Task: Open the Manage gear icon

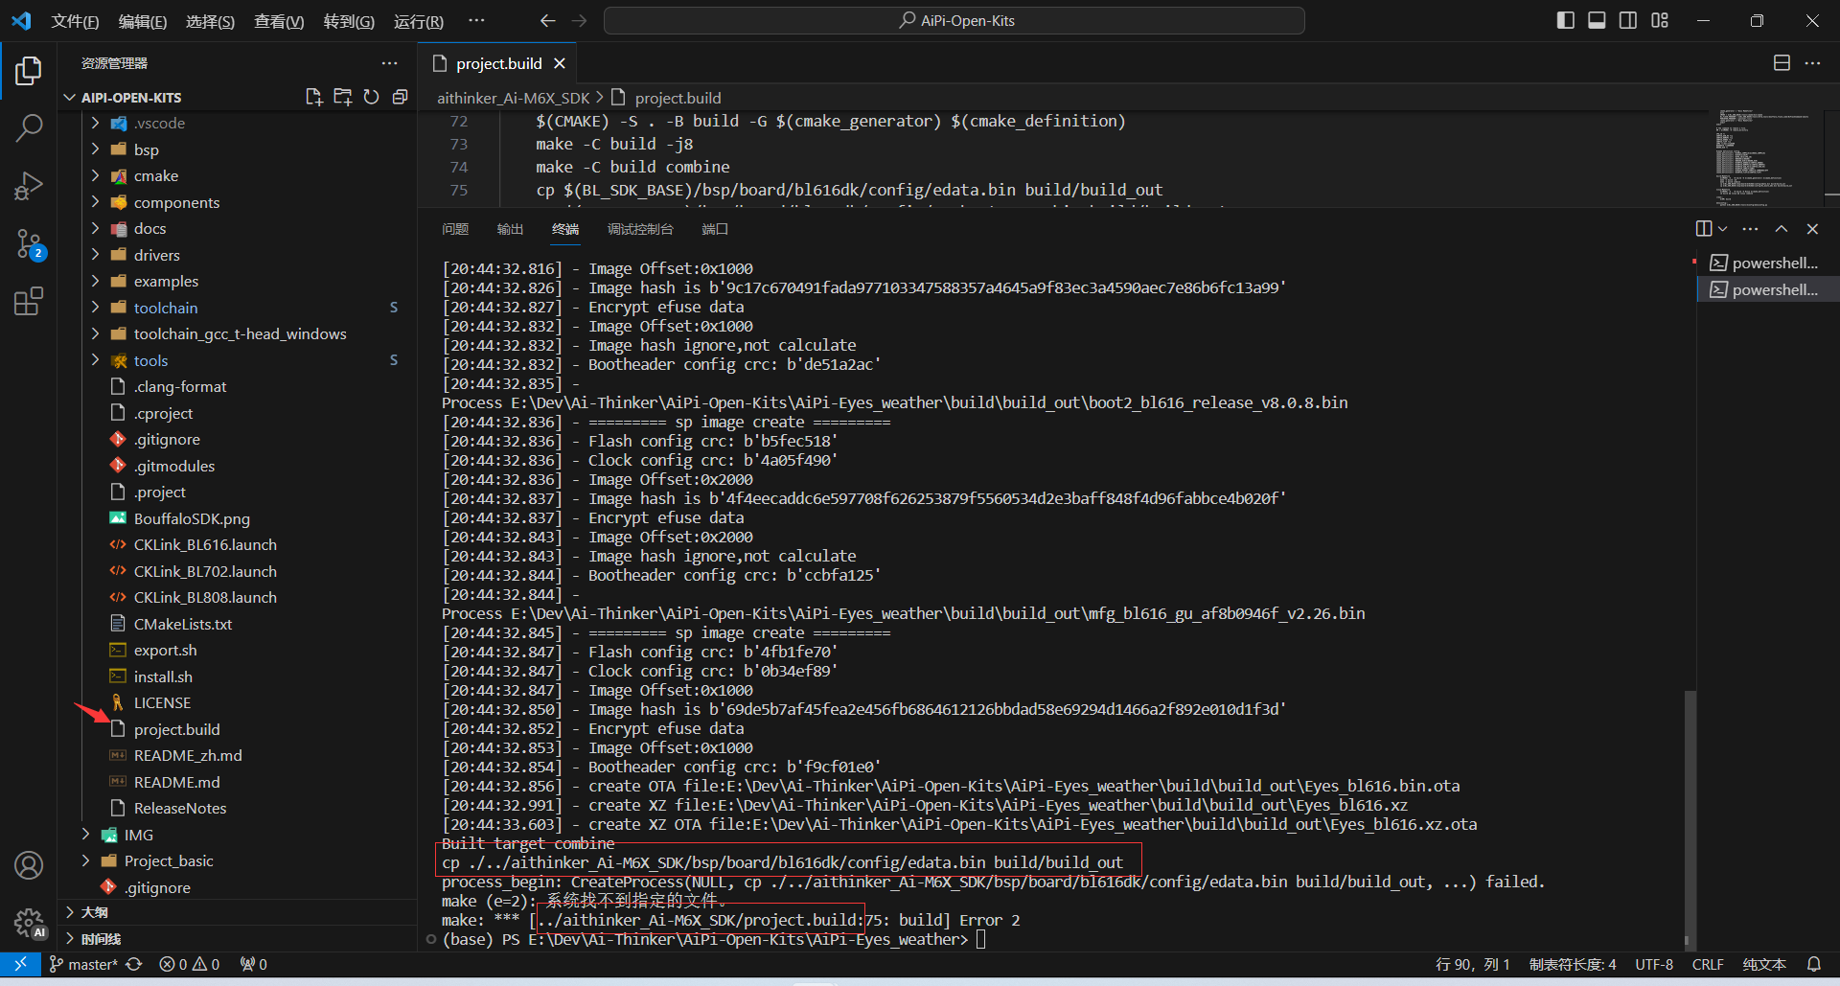Action: [29, 923]
